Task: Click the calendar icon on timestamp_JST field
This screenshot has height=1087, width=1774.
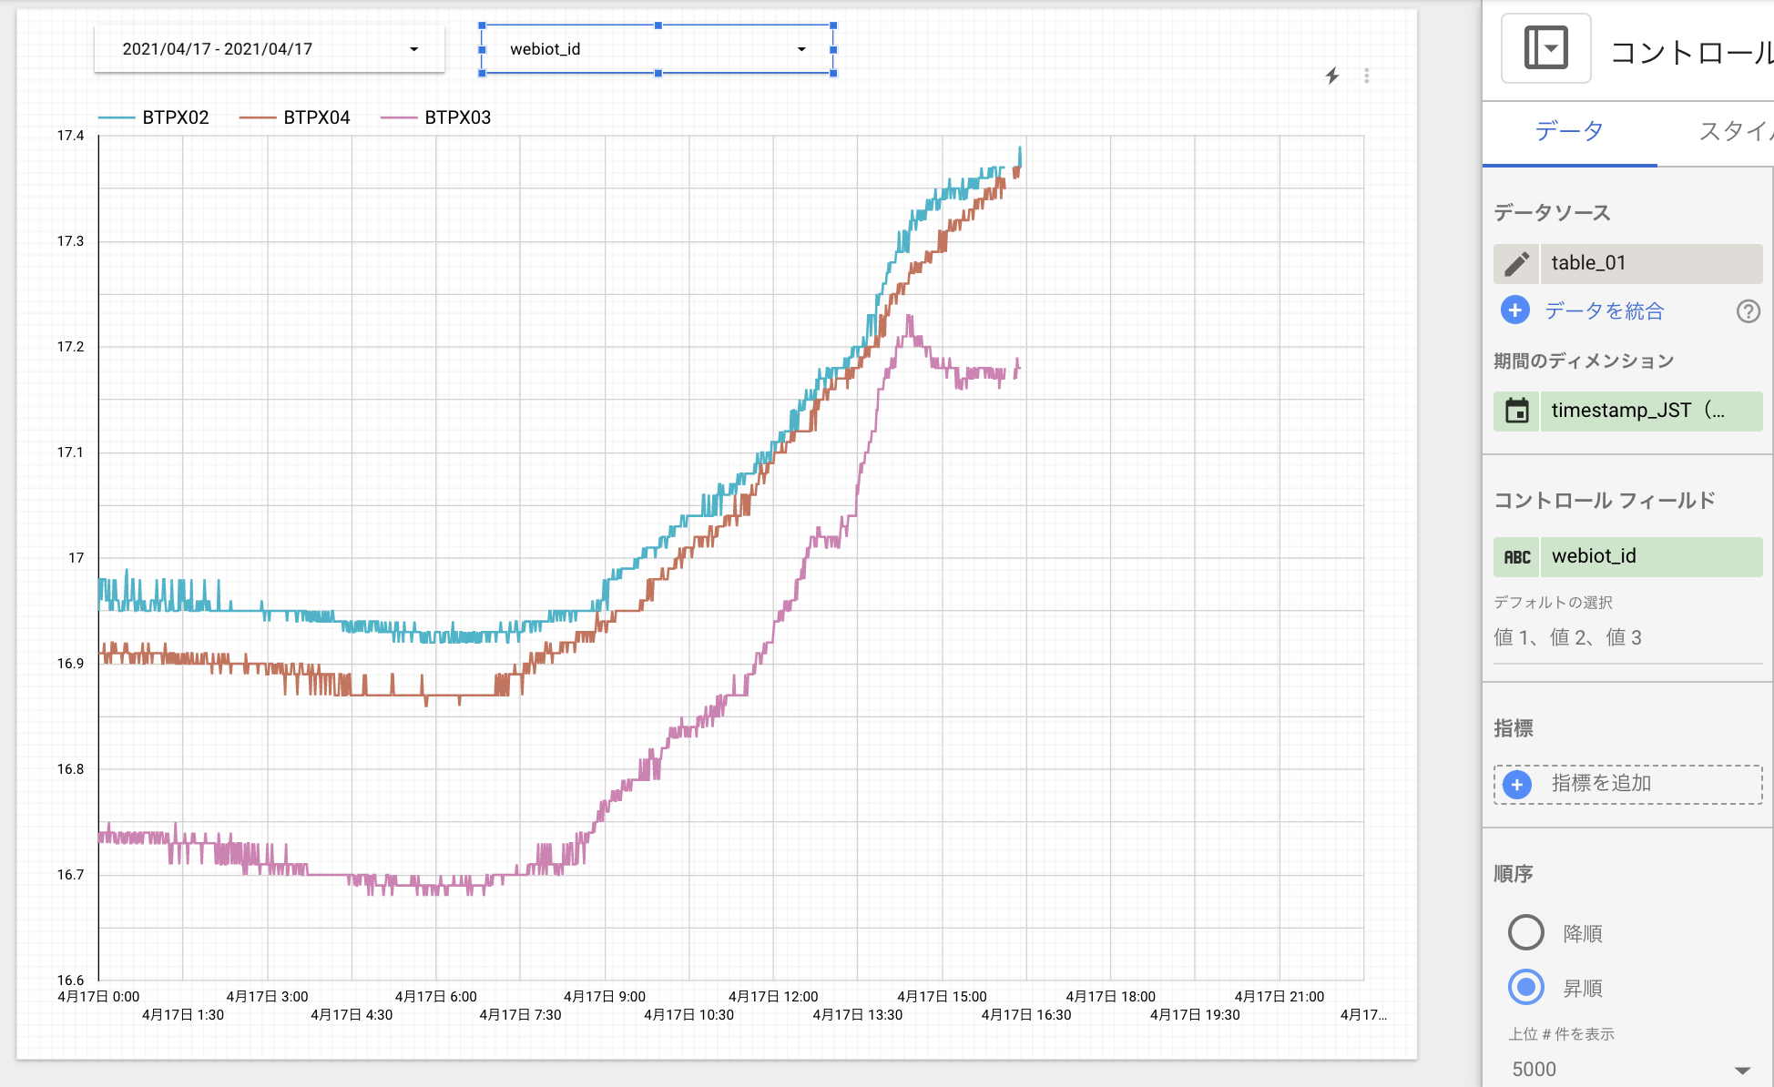Action: 1516,411
